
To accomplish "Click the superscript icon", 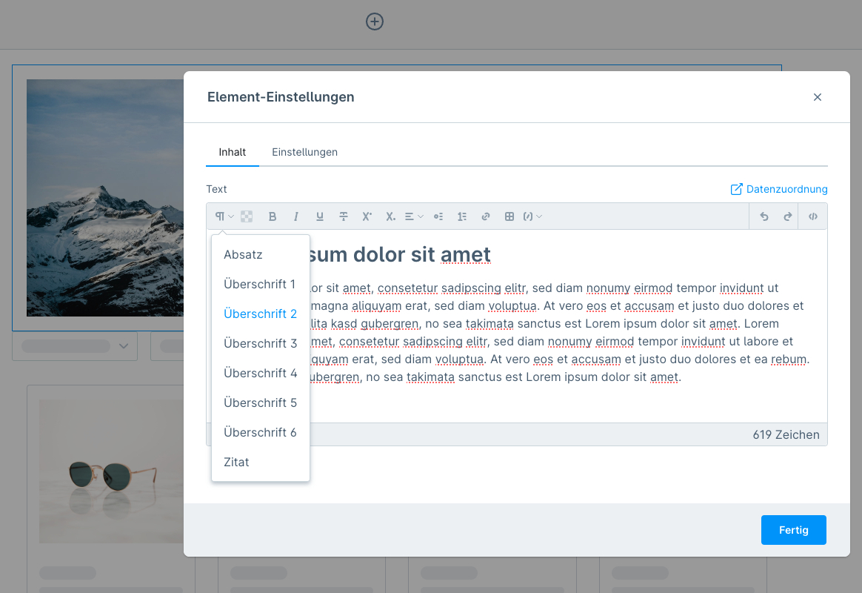I will 367,216.
